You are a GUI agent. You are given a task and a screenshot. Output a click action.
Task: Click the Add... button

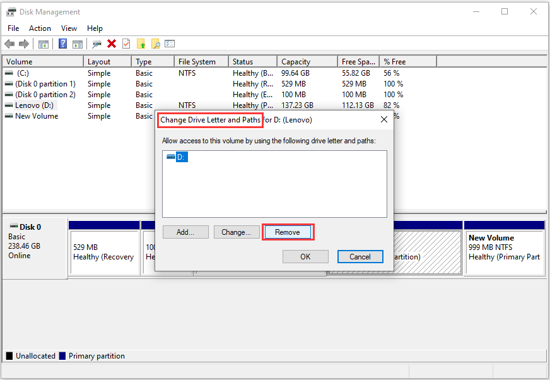pyautogui.click(x=185, y=232)
